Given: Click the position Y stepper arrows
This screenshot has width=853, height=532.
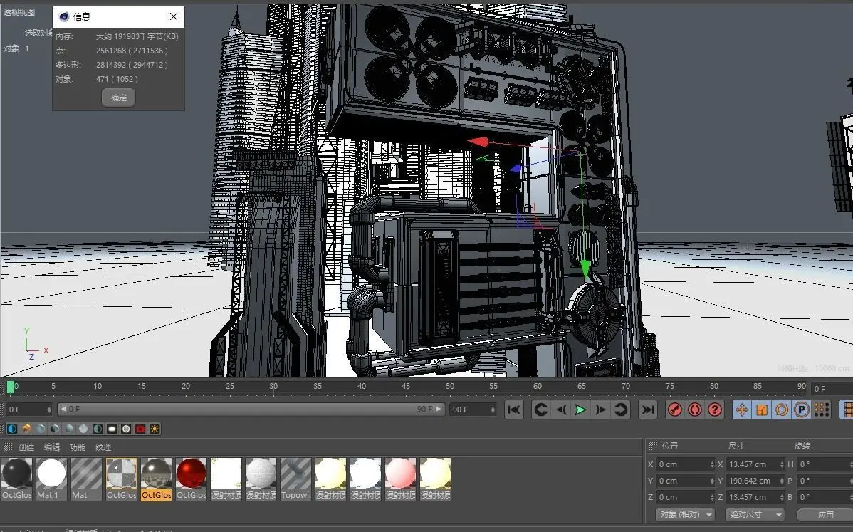Looking at the screenshot, I should tap(712, 481).
